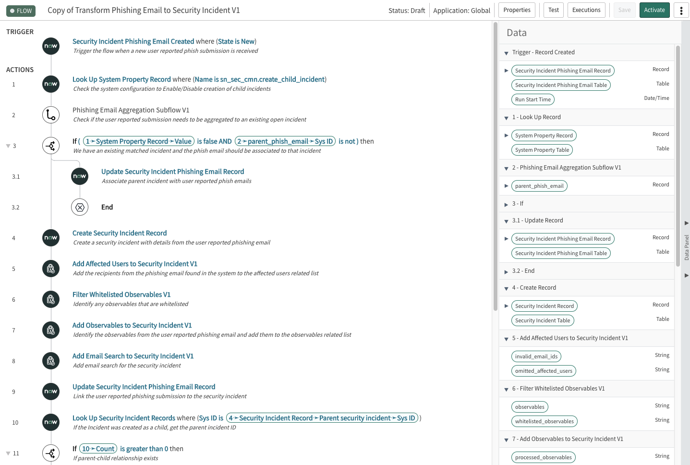The width and height of the screenshot is (690, 465).
Task: Click the 10 Count condition pill
Action: 98,449
